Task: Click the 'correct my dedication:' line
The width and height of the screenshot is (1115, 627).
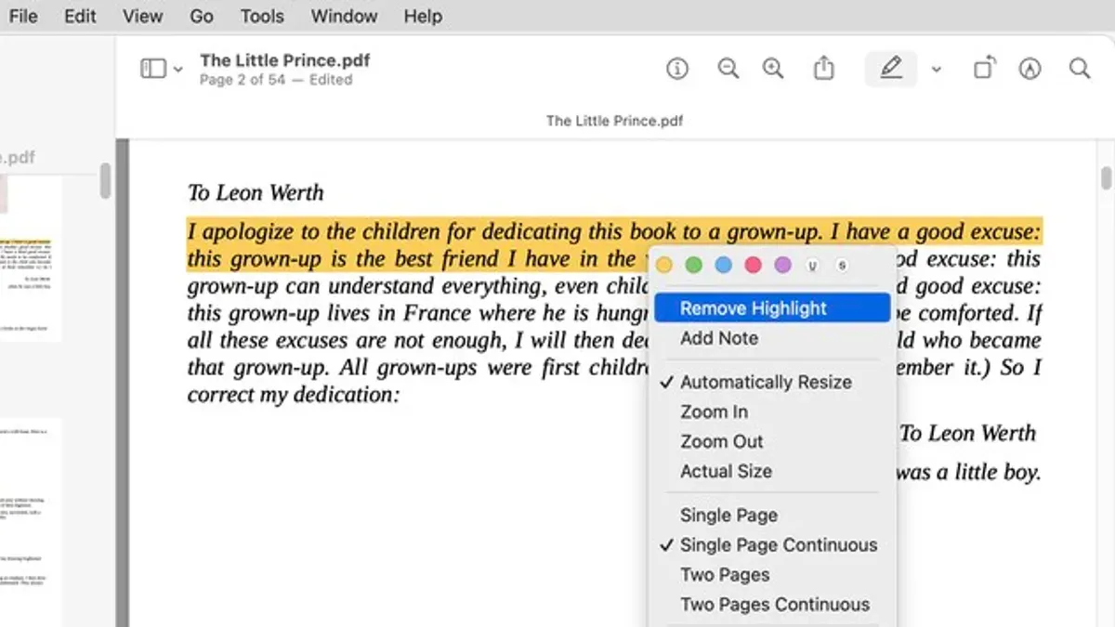Action: [294, 394]
